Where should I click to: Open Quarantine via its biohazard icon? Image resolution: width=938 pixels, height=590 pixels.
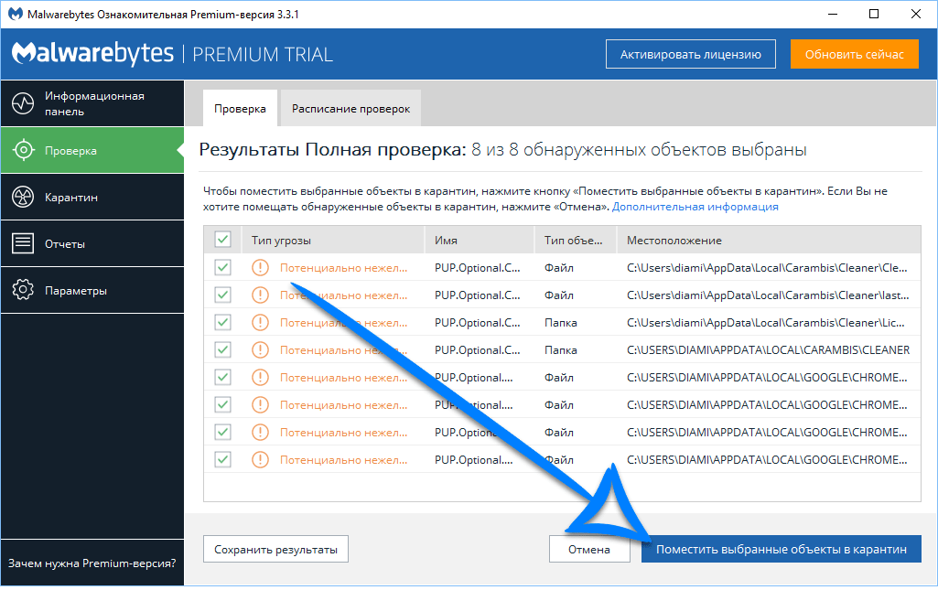coord(23,197)
